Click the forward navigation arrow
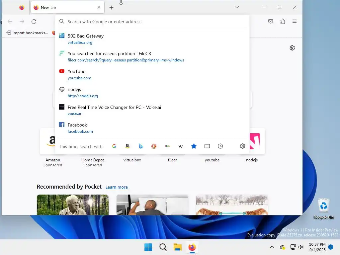340x255 pixels. pos(22,22)
